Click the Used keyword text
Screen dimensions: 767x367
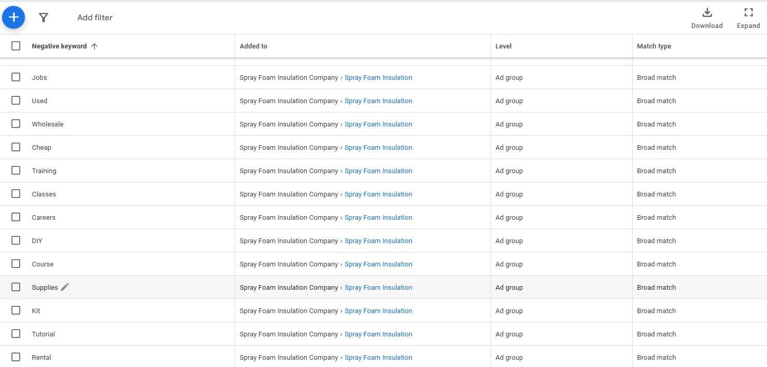[39, 101]
